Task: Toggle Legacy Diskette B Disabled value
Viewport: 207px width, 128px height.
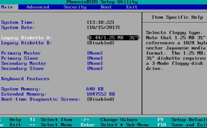Action: click(100, 43)
